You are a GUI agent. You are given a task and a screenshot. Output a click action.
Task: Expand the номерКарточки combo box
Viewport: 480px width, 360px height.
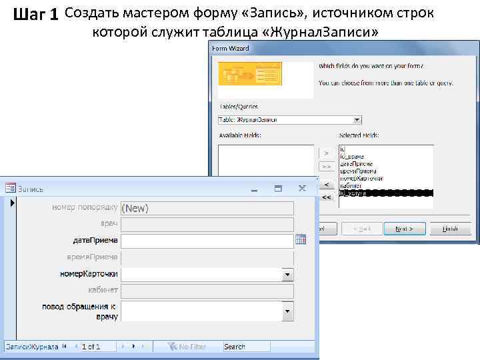(287, 275)
